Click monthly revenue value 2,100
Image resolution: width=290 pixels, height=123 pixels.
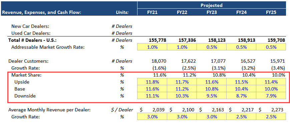point(189,110)
